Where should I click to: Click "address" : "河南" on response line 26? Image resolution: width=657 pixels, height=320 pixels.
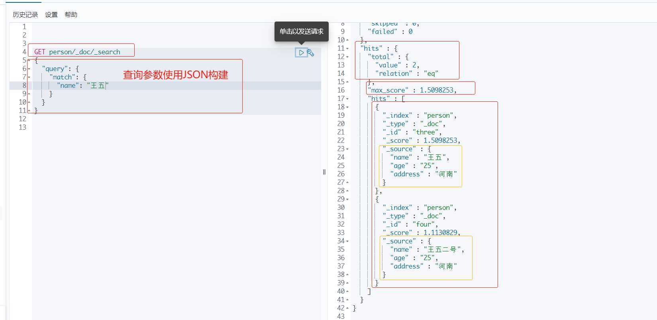(424, 174)
